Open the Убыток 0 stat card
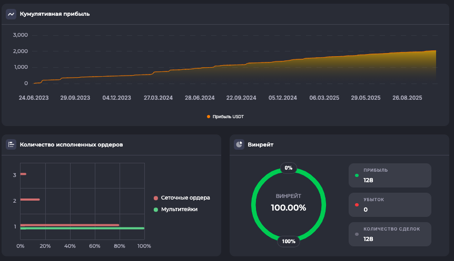 point(390,205)
